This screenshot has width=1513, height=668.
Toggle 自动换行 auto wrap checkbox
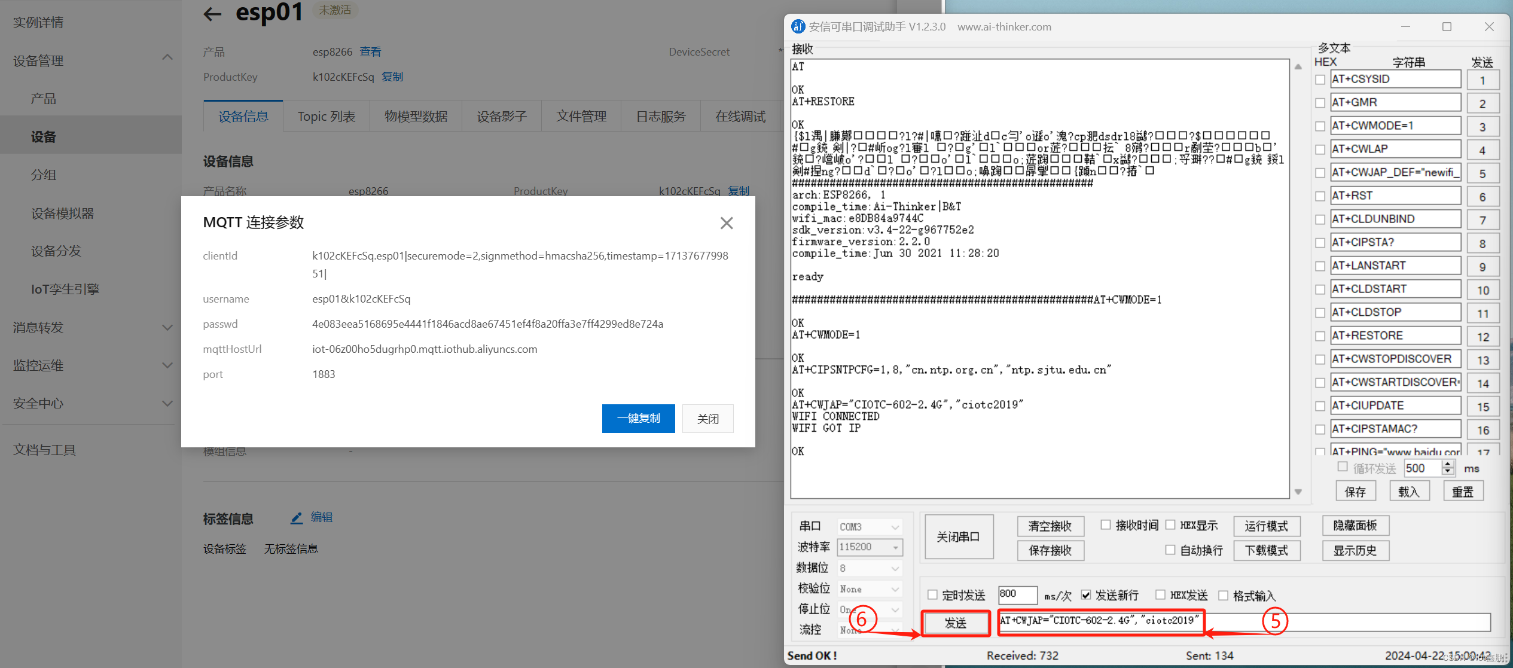pos(1170,550)
